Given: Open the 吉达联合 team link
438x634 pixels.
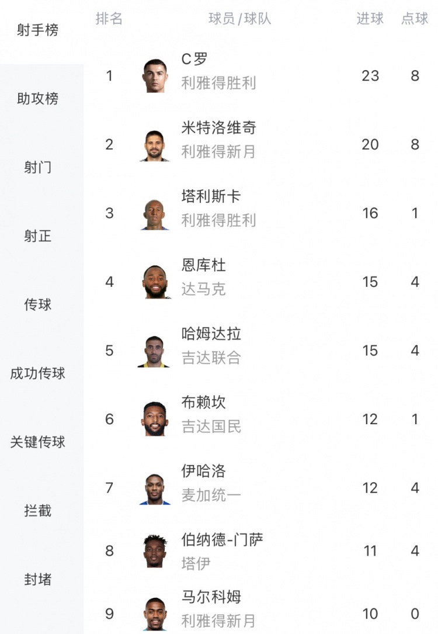Looking at the screenshot, I should pos(211,358).
